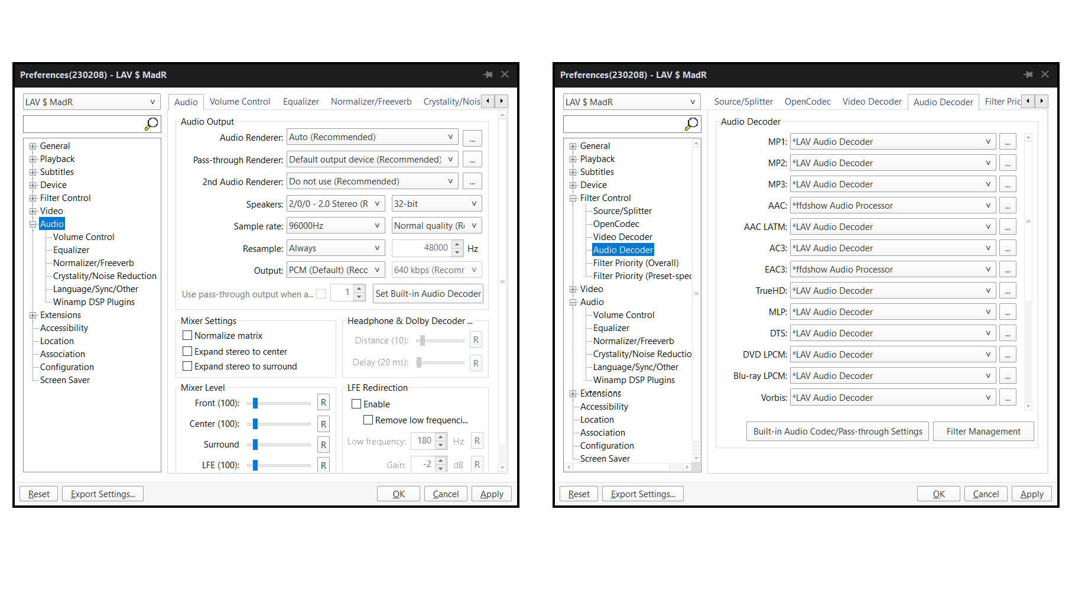1072x603 pixels.
Task: Open DTS decoder ellipsis settings
Action: [1008, 333]
